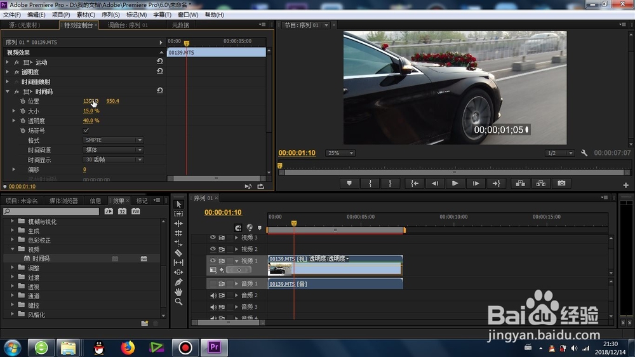
Task: Open the Help menu
Action: (214, 15)
